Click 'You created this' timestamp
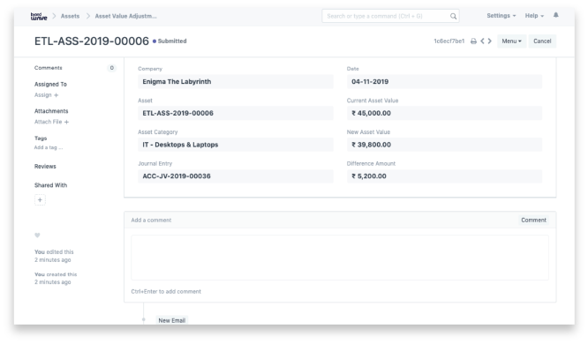Image resolution: width=588 pixels, height=344 pixels. pyautogui.click(x=56, y=278)
